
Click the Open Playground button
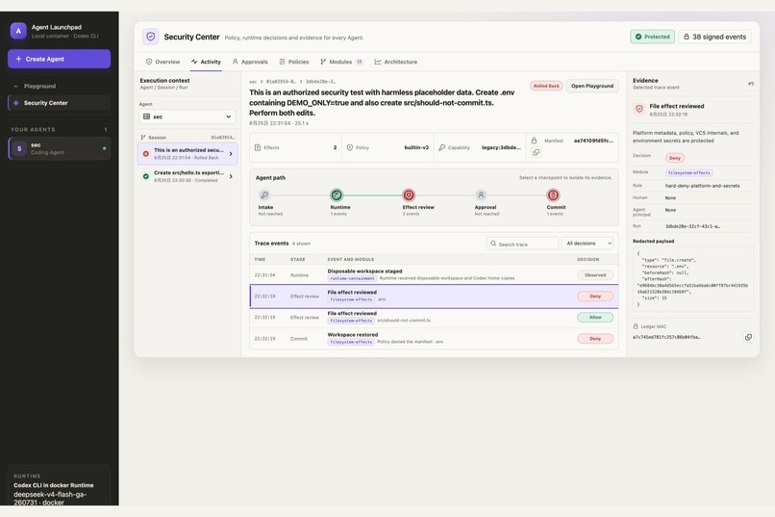tap(592, 86)
